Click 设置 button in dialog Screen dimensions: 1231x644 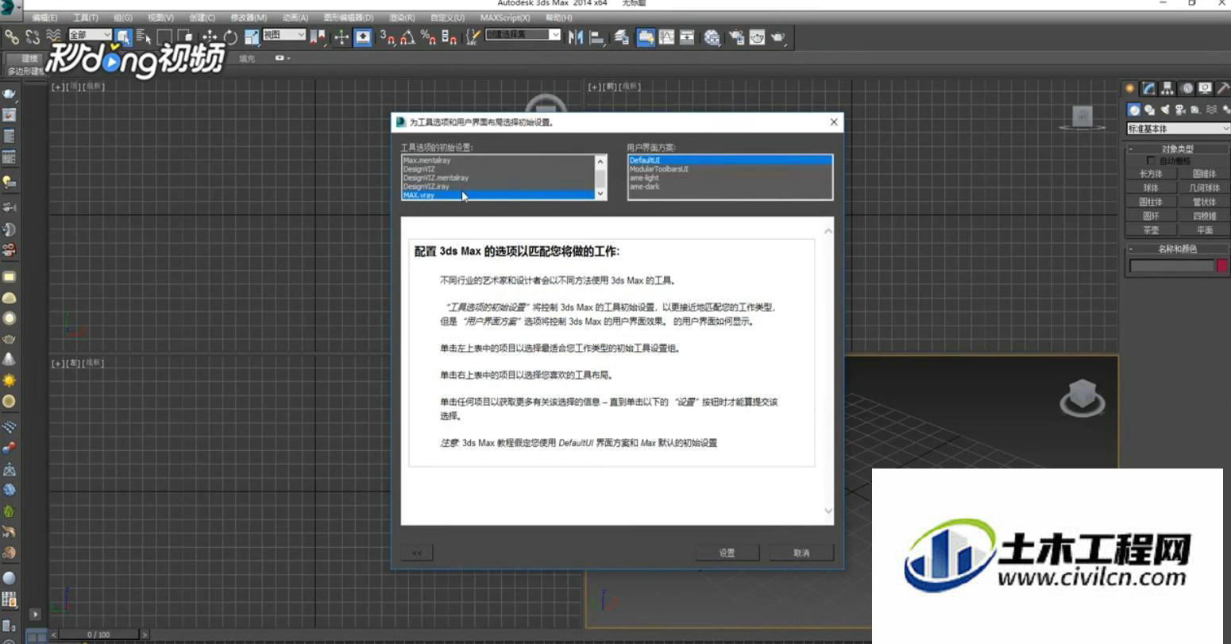click(x=727, y=553)
